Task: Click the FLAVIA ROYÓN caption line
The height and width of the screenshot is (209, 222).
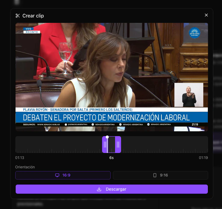Action: point(78,110)
